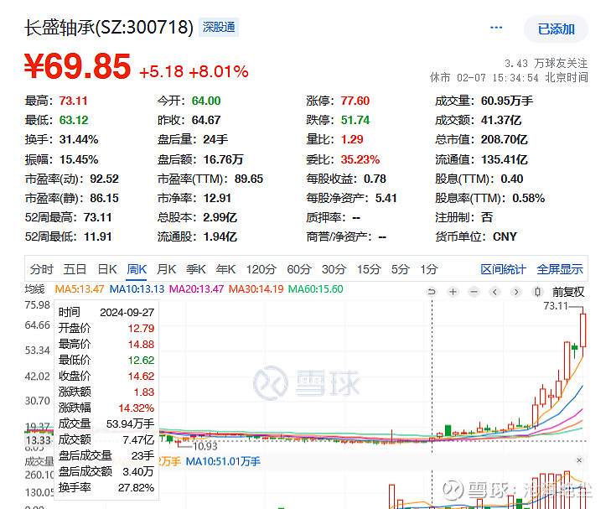Switch to the 日K chart tab
This screenshot has width=611, height=509.
[x=107, y=269]
